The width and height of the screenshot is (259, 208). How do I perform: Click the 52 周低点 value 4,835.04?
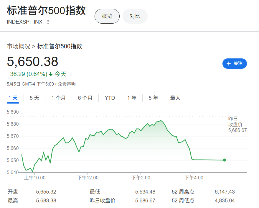pyautogui.click(x=225, y=201)
